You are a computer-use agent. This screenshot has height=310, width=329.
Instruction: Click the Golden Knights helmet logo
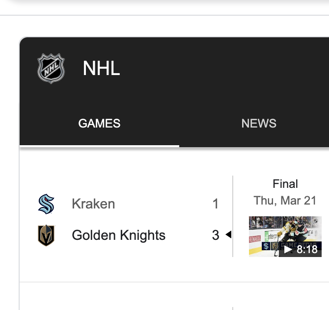pos(46,235)
